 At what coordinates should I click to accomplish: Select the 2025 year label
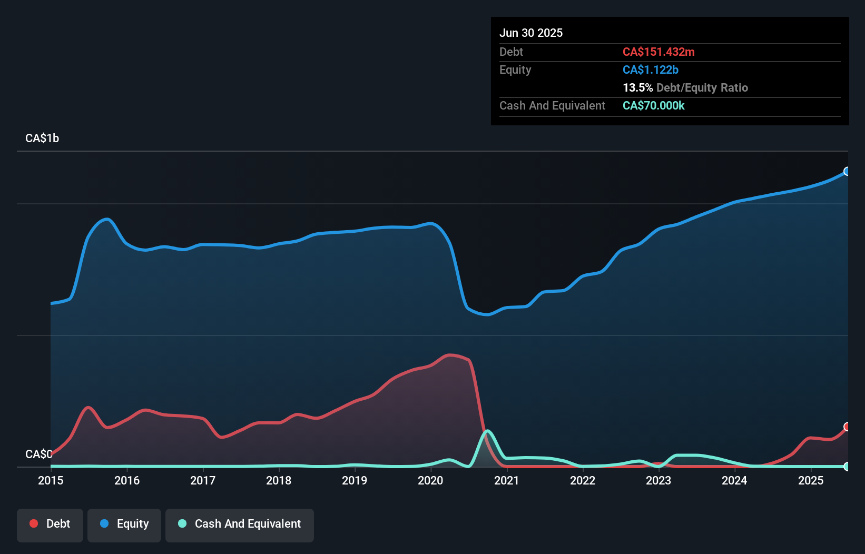(x=811, y=481)
